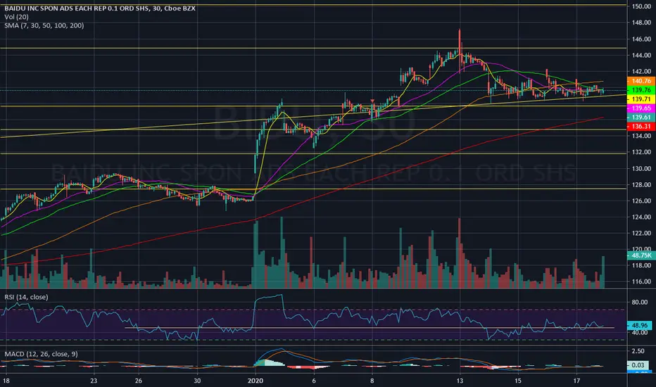This screenshot has height=387, width=656.
Task: Click the 17 date label on the time axis
Action: pos(576,381)
